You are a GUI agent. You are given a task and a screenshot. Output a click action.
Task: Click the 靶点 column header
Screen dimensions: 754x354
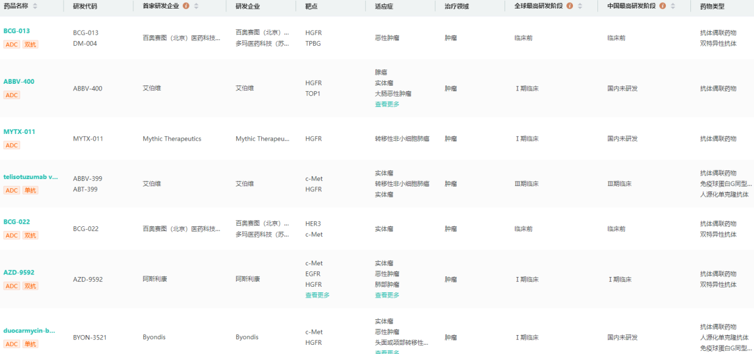(x=311, y=6)
